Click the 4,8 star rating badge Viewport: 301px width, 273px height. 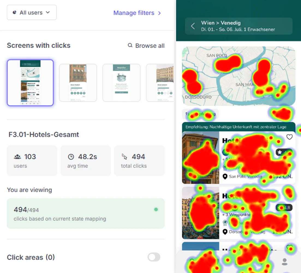pos(284,208)
